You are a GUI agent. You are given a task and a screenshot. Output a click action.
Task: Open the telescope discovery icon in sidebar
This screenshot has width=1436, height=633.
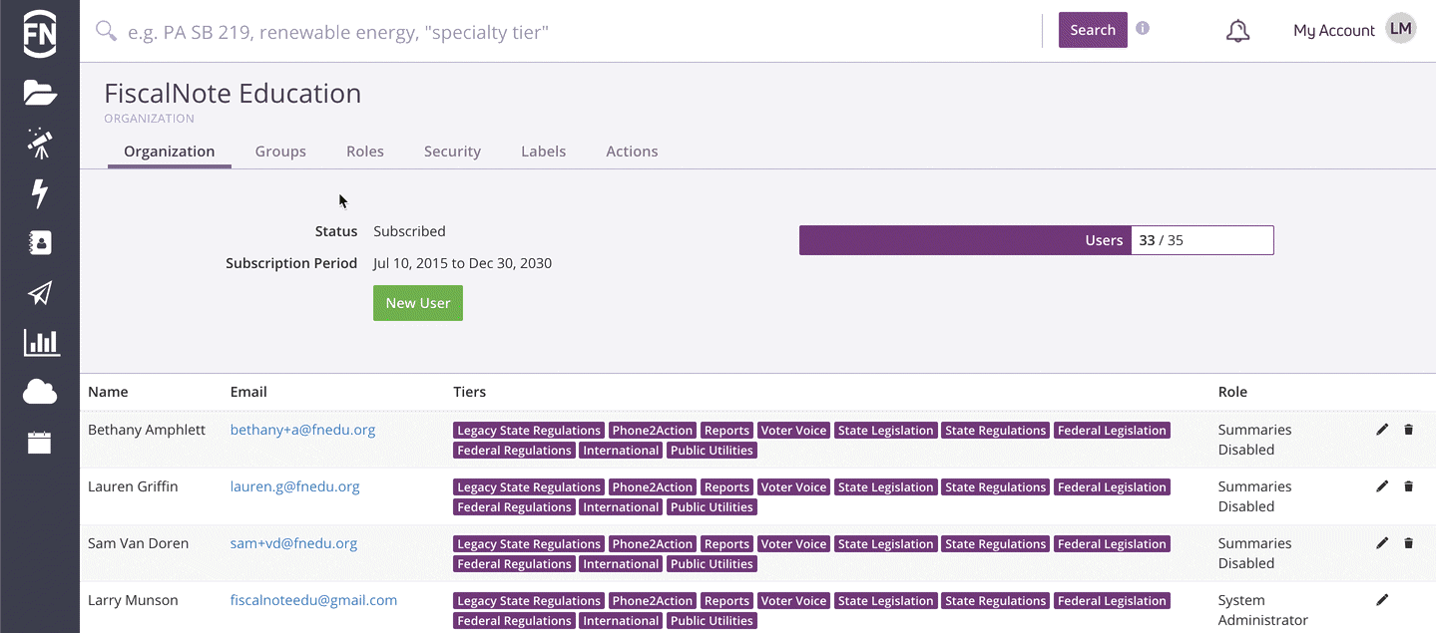(40, 143)
